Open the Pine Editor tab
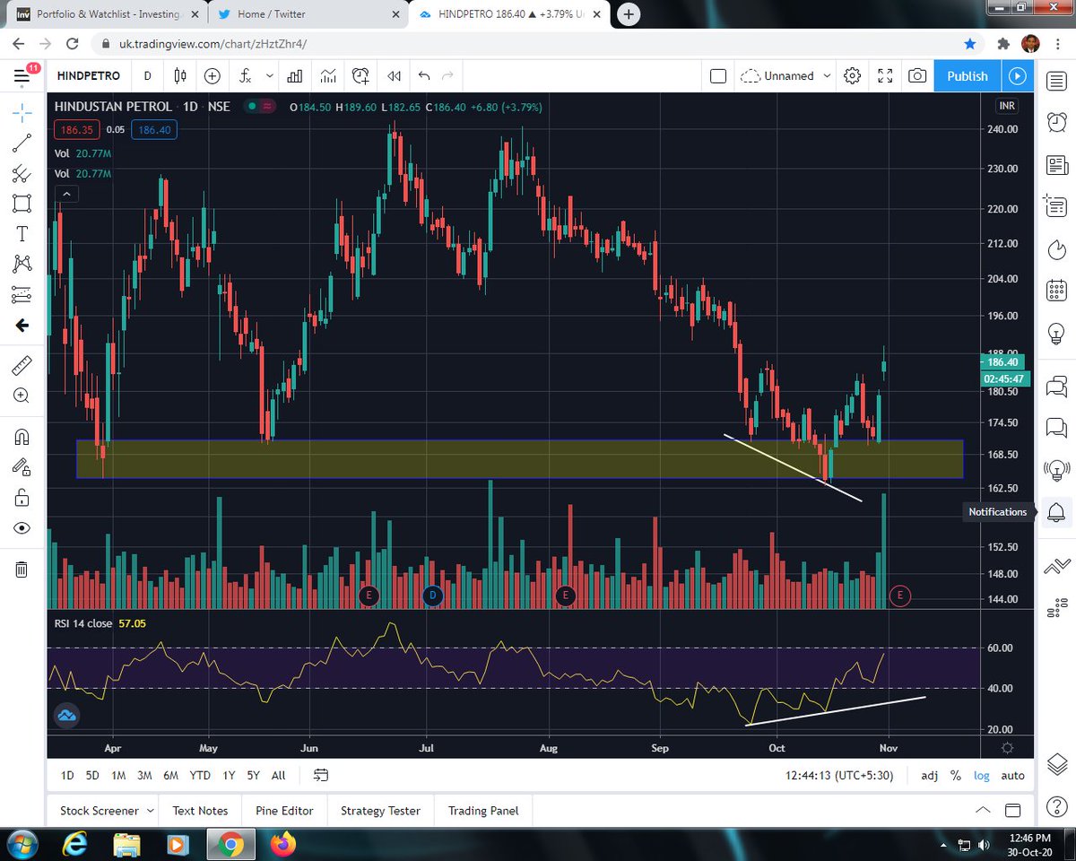The width and height of the screenshot is (1076, 861). coord(284,811)
